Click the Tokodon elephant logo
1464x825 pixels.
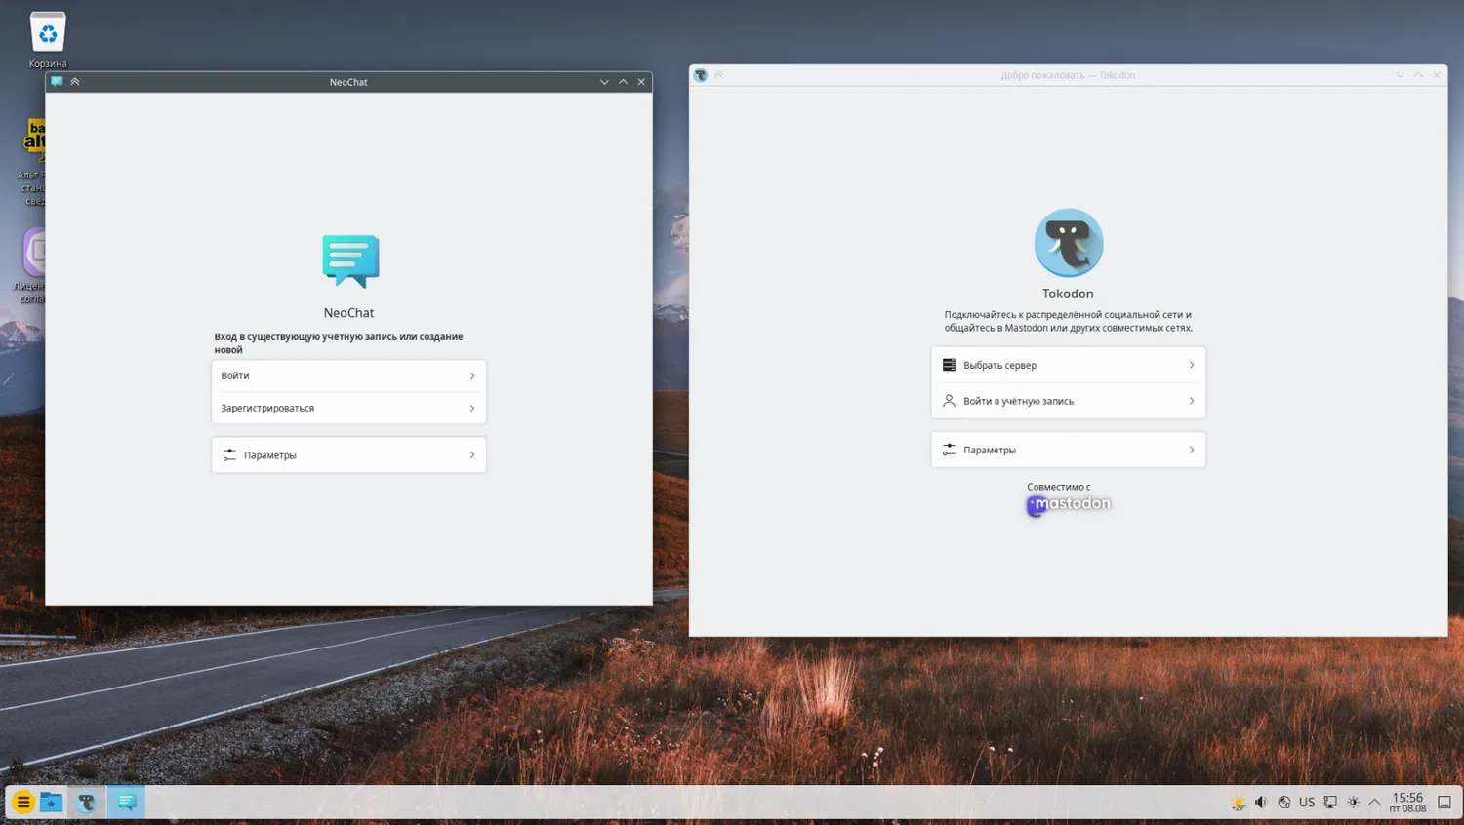[x=1069, y=243]
